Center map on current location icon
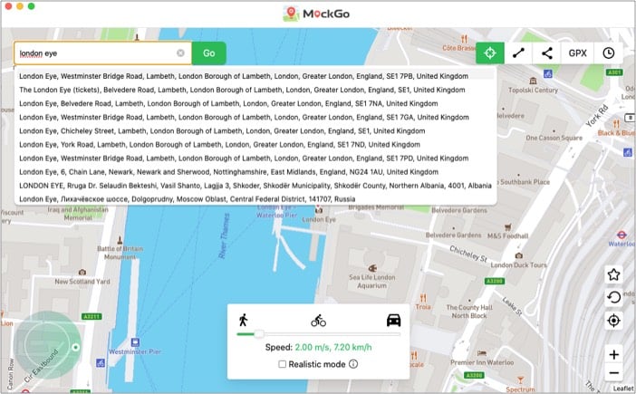Viewport: 636px width, 394px height. point(613,321)
